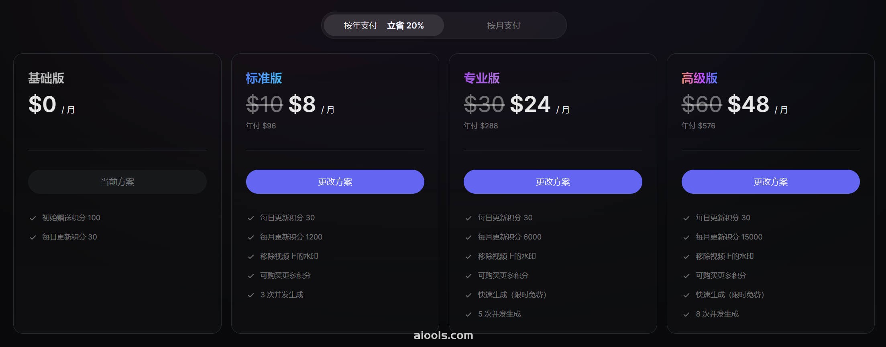886x347 pixels.
Task: Click checkmark beside 8 次并发生成
Action: [686, 315]
